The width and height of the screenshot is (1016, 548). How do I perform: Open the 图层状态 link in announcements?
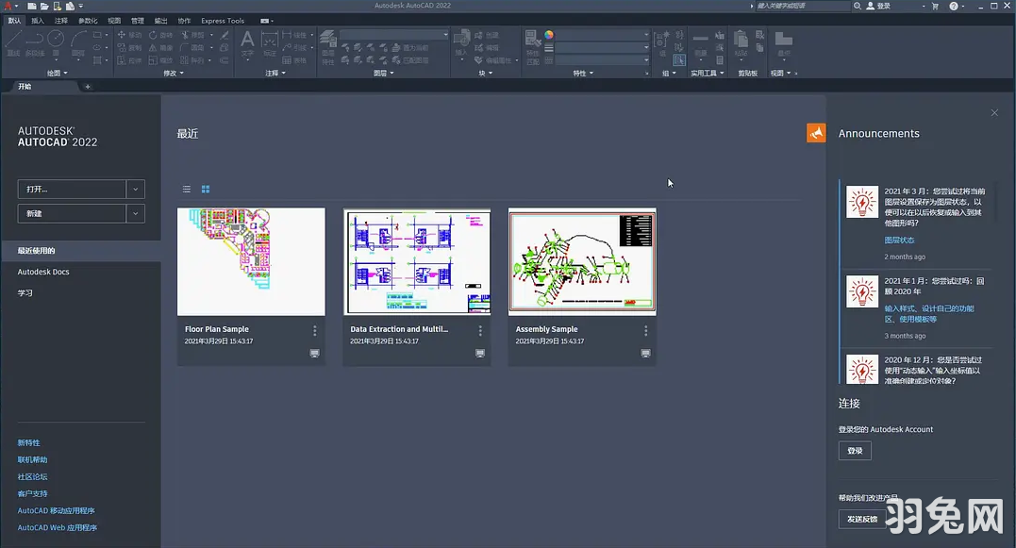coord(899,241)
